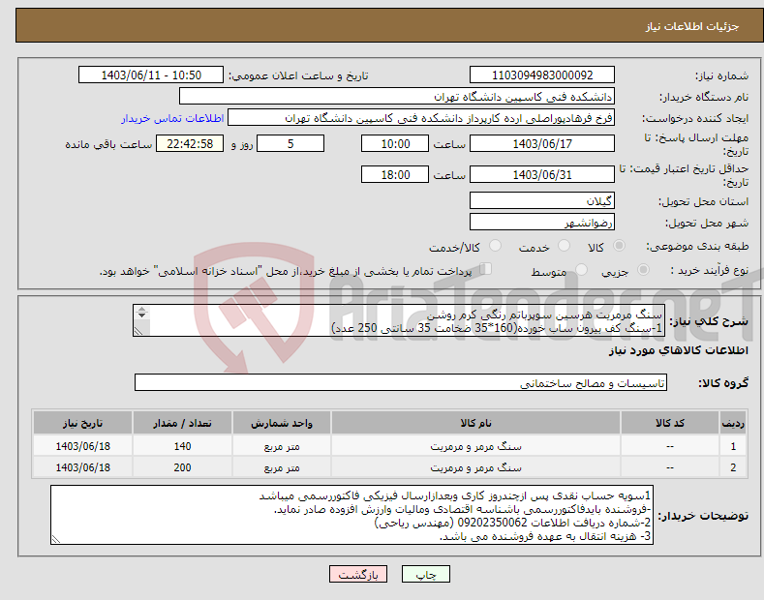Click the delivery province field گیلان
The image size is (764, 600).
[x=542, y=200]
